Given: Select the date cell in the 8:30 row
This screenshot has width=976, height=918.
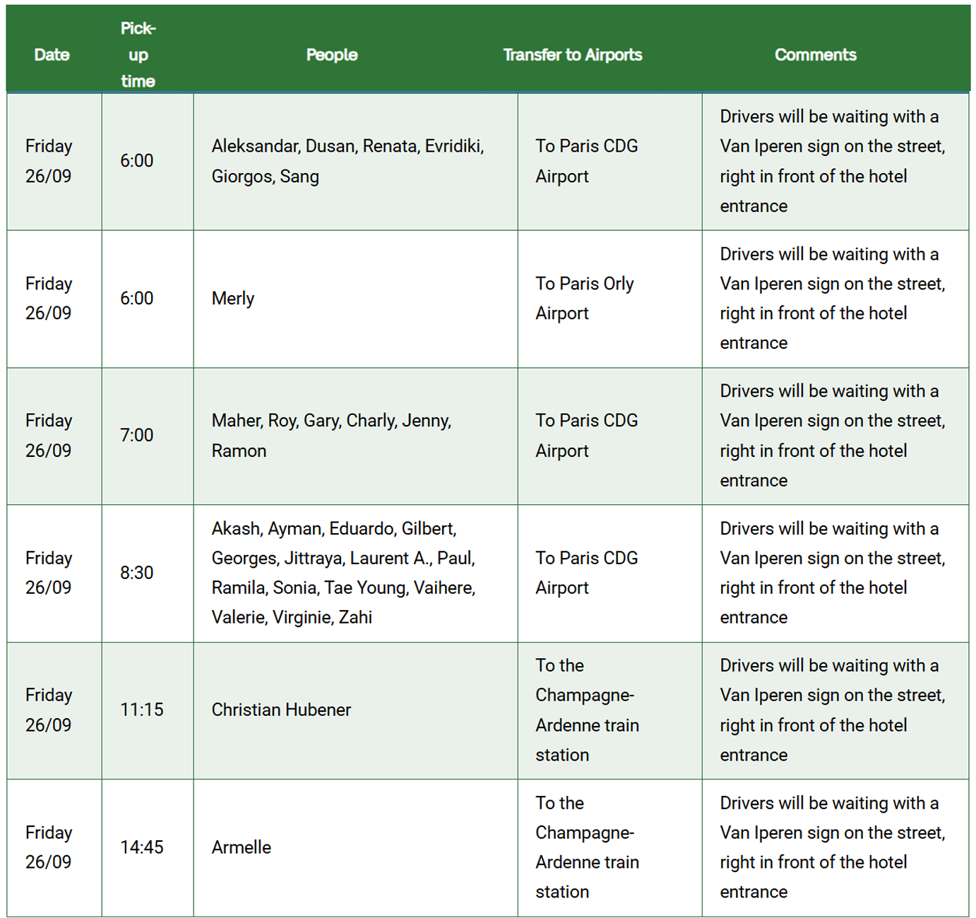Looking at the screenshot, I should [49, 573].
